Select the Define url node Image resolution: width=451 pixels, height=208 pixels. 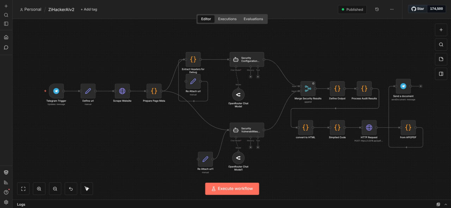coord(88,91)
